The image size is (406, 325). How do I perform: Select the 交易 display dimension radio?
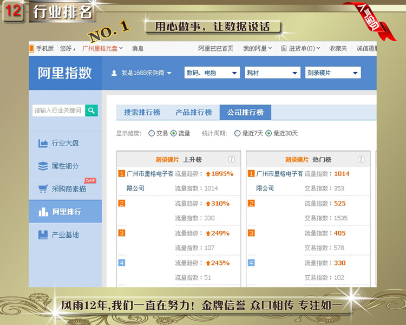tap(152, 133)
